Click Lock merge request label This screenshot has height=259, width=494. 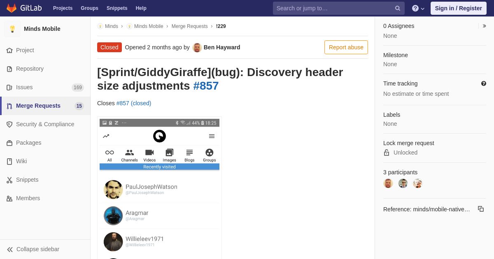409,143
